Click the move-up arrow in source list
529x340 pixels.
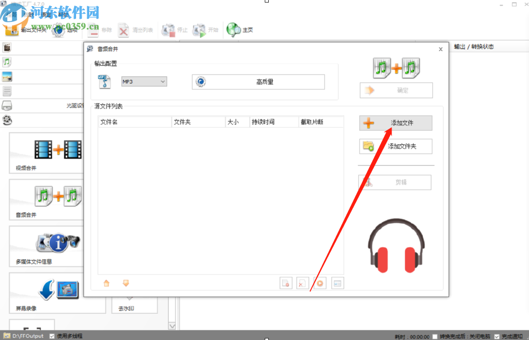[106, 283]
